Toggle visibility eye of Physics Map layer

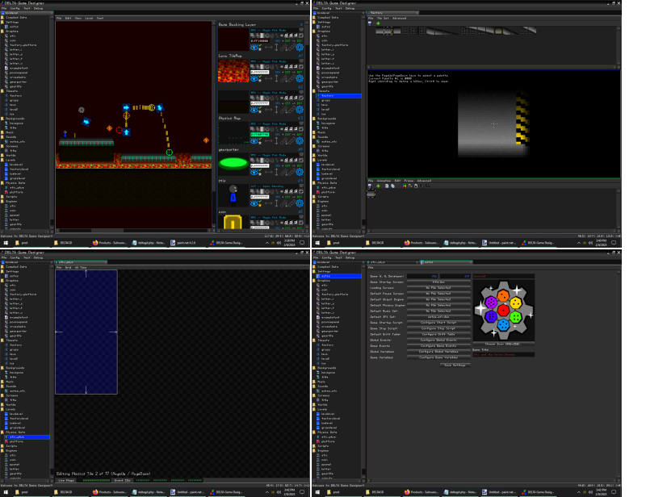pos(254,141)
